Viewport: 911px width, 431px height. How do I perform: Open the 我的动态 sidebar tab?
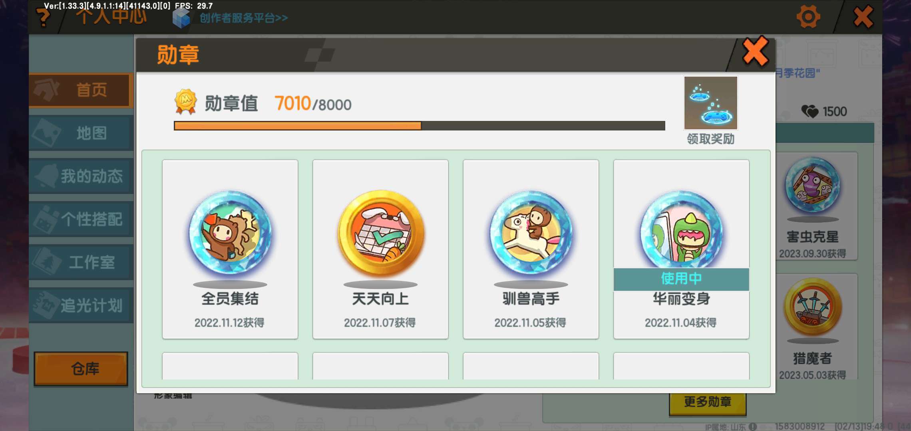[x=81, y=176]
